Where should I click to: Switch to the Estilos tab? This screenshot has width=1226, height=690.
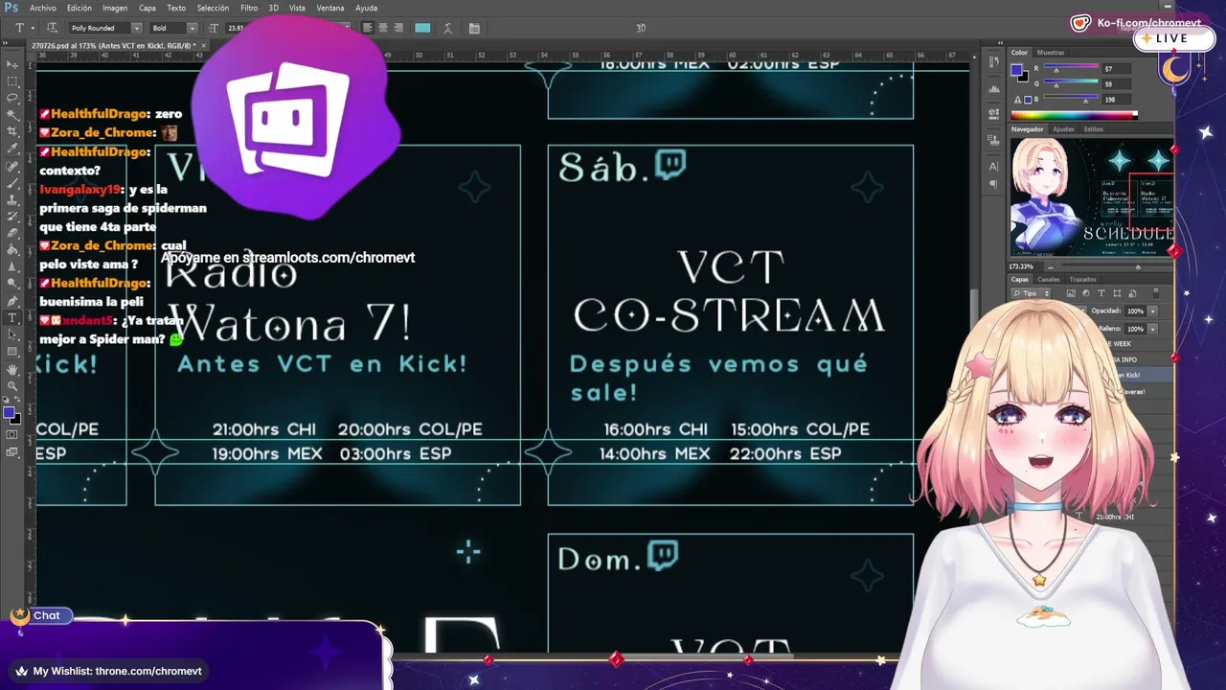point(1093,128)
